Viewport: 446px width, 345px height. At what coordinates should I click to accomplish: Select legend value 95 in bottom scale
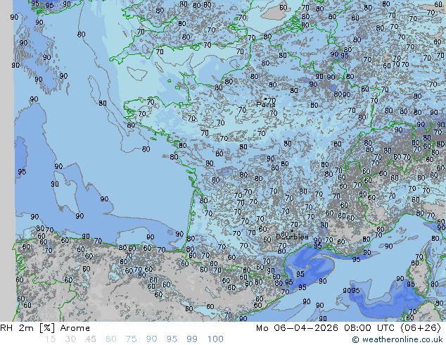pos(172,339)
